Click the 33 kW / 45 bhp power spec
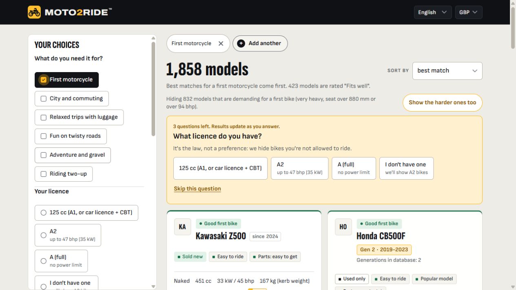The height and width of the screenshot is (290, 516). (x=235, y=281)
